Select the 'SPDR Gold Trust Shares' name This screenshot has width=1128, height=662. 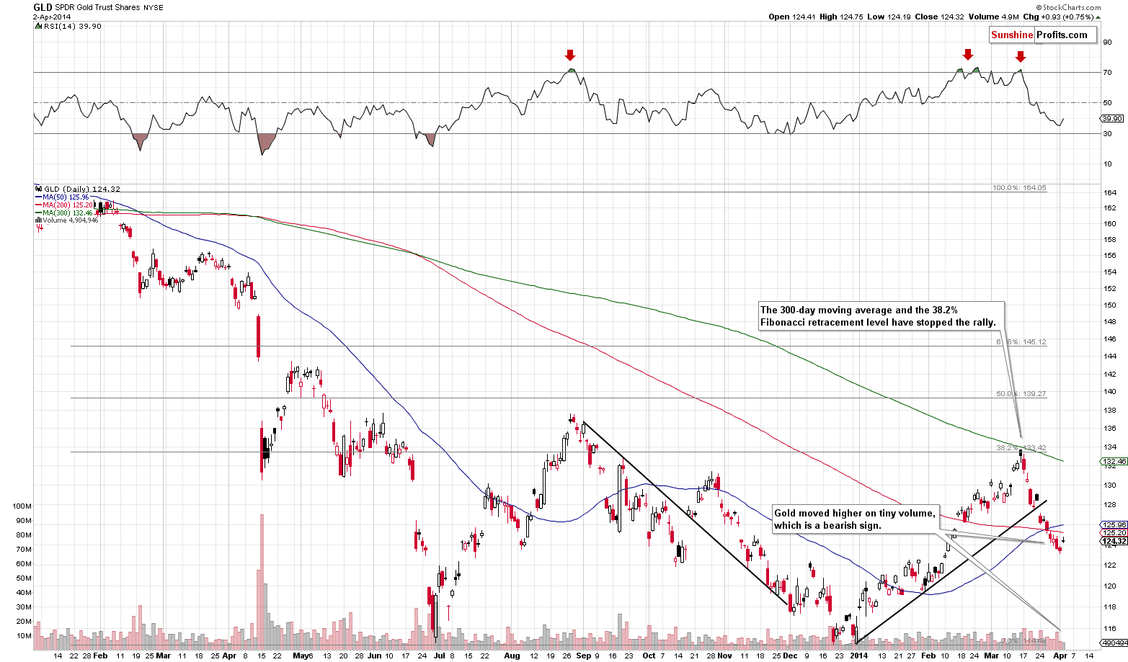97,8
